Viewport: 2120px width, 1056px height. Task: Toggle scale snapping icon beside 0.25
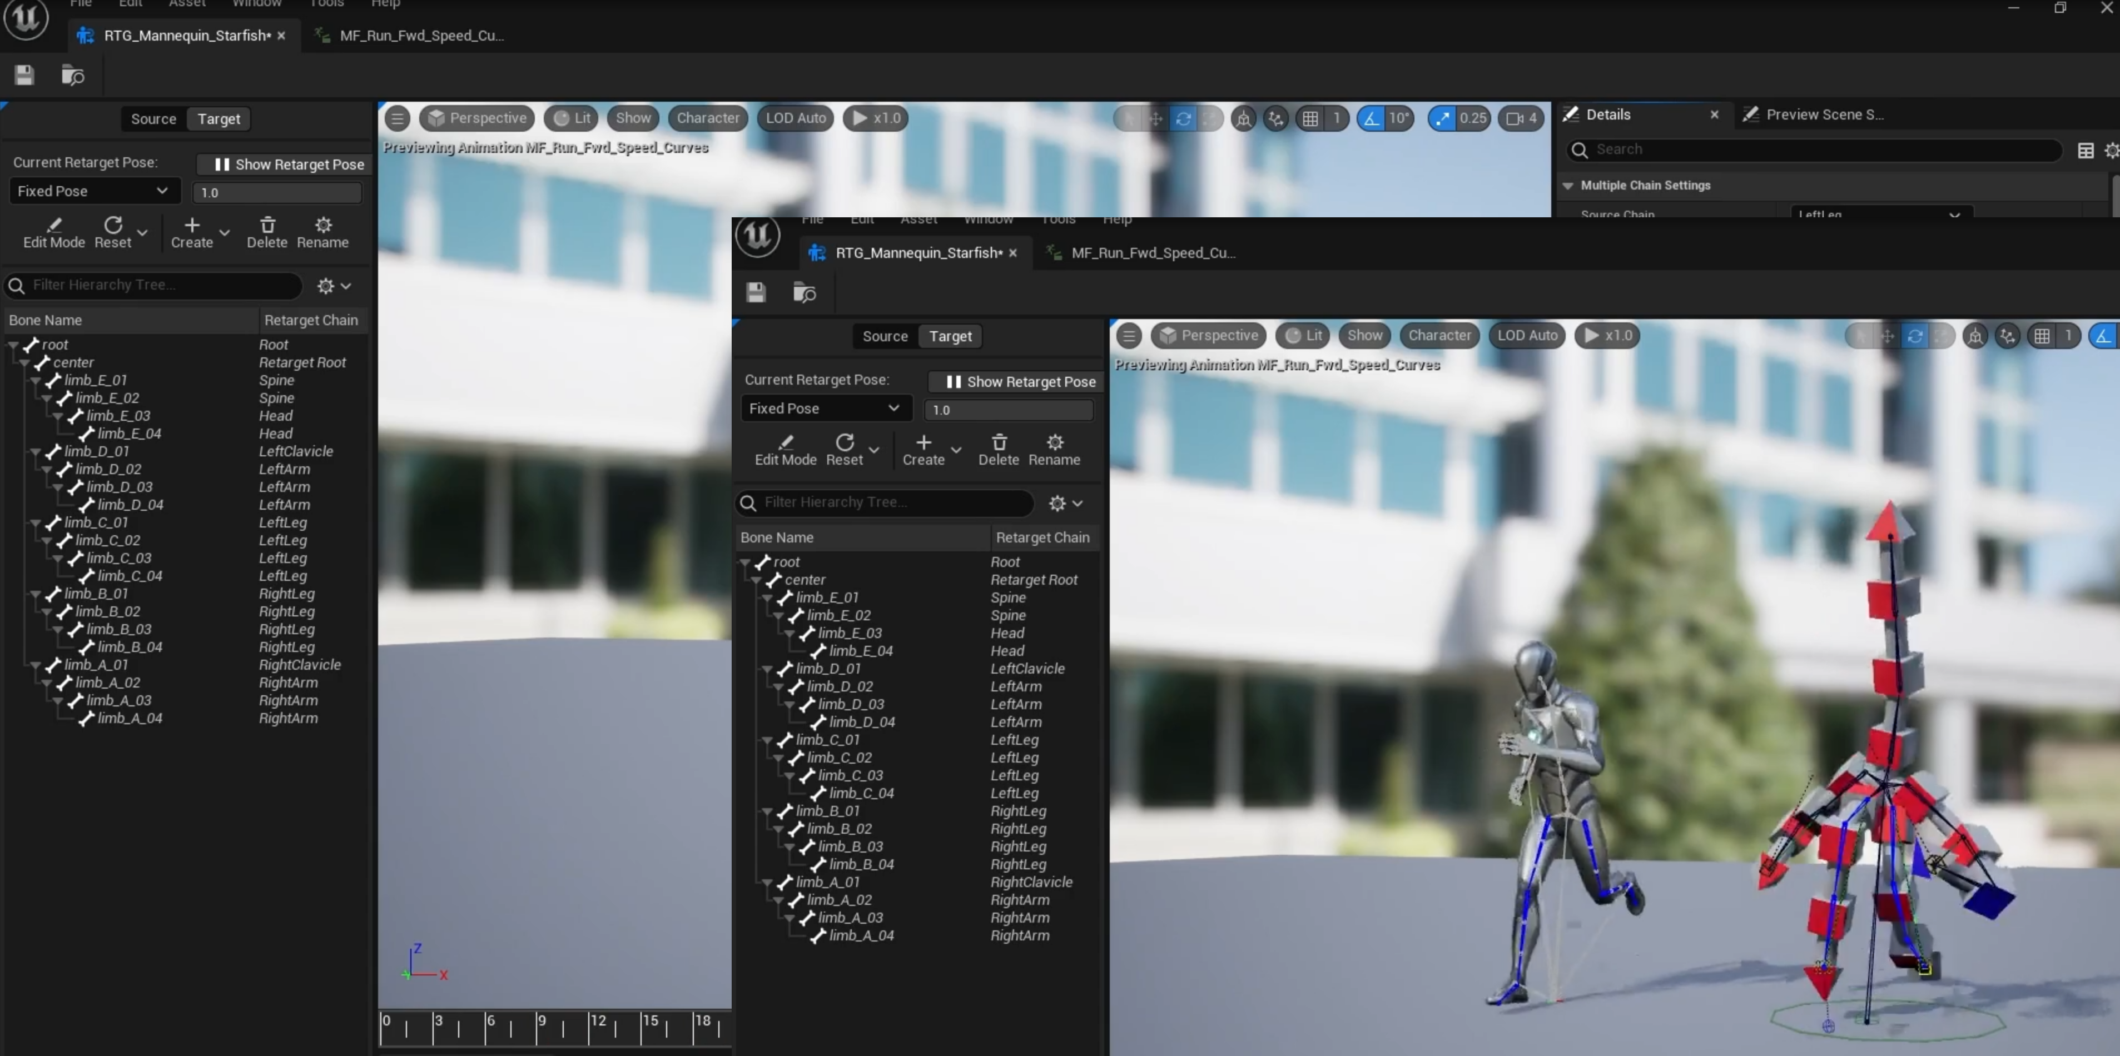pos(1443,118)
